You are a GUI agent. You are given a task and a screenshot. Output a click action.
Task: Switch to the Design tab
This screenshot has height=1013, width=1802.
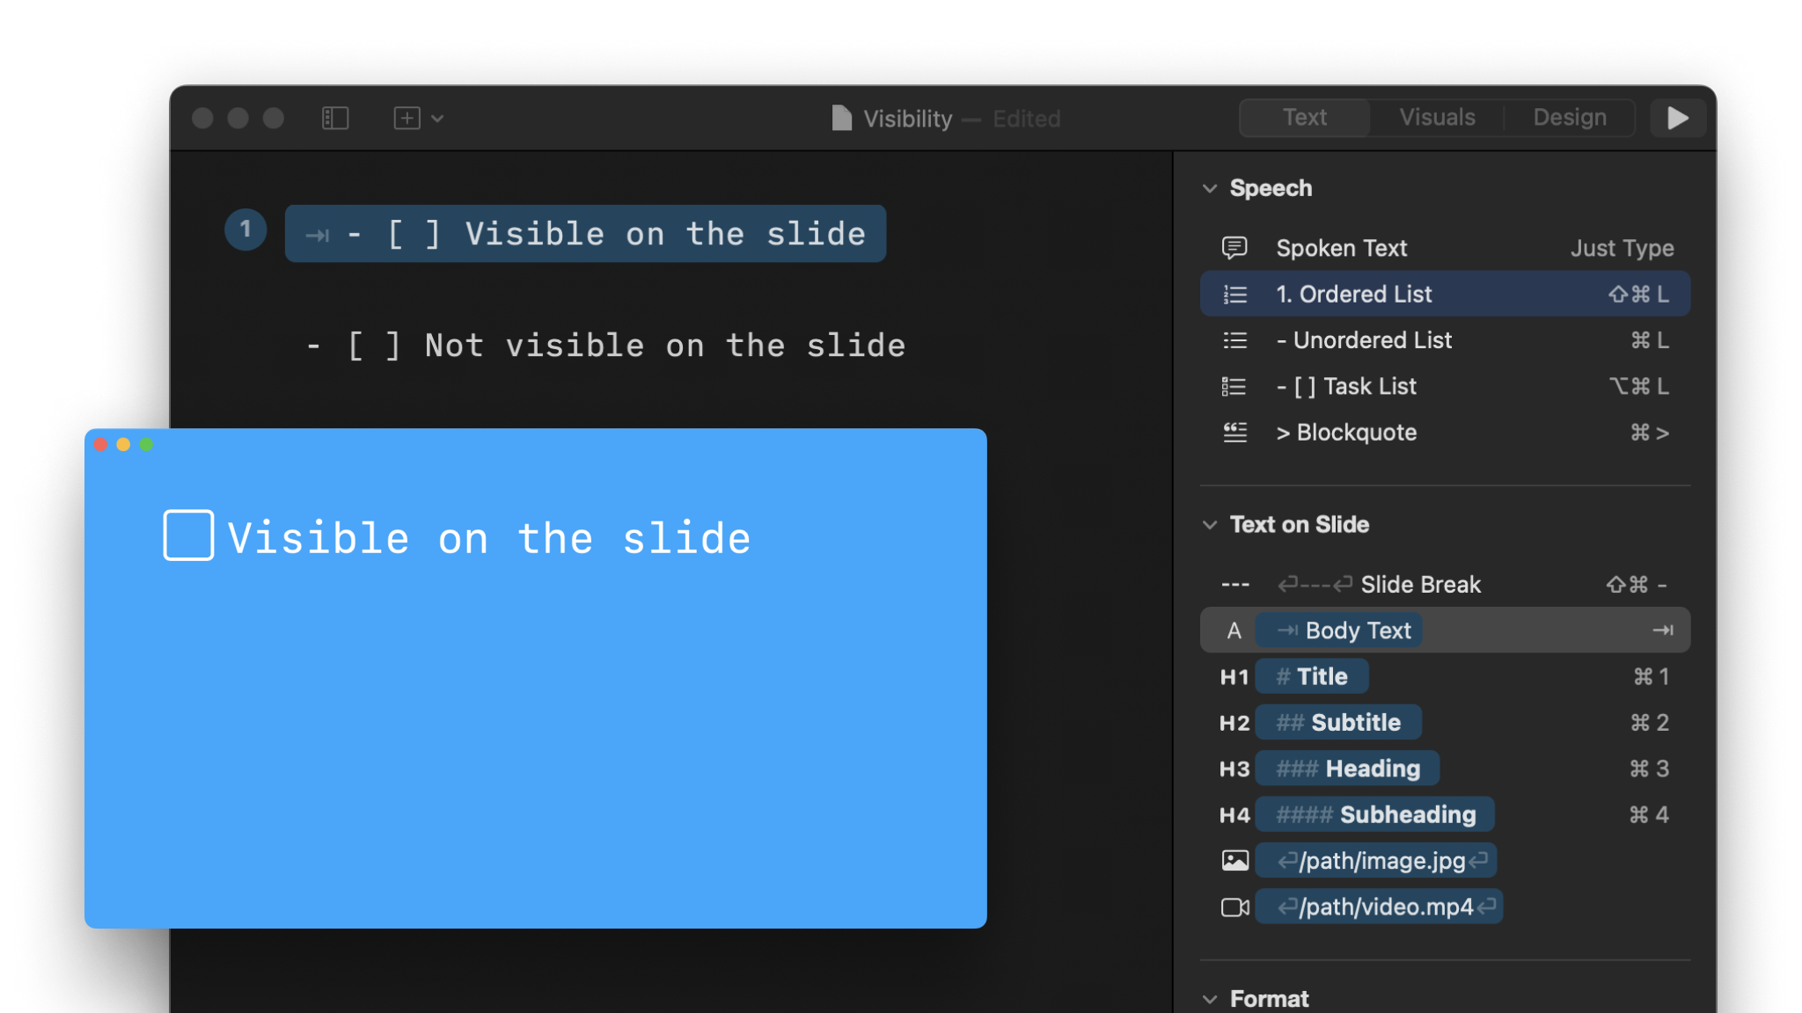tap(1570, 118)
